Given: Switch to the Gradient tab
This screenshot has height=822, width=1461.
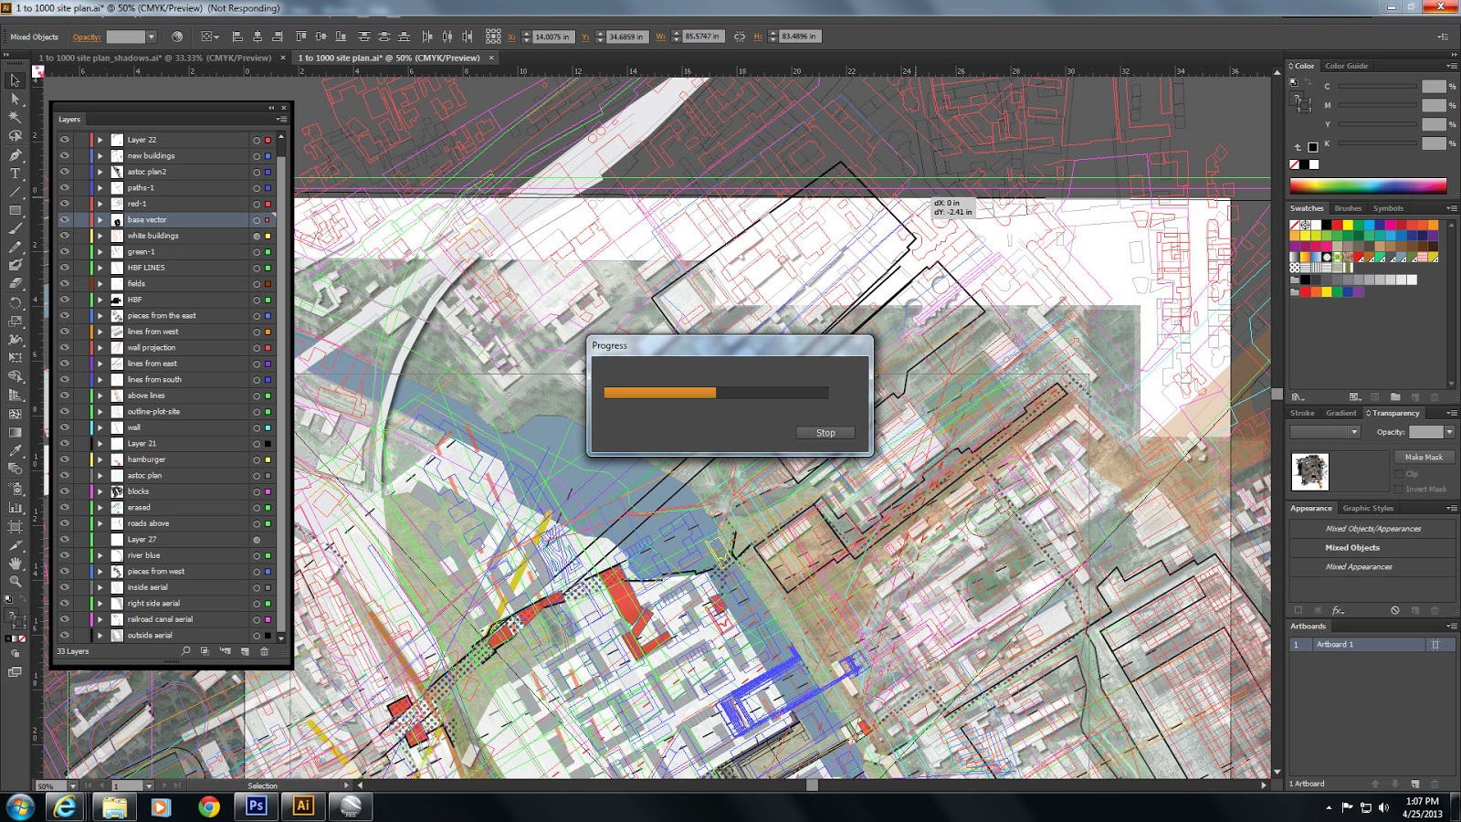Looking at the screenshot, I should tap(1341, 413).
